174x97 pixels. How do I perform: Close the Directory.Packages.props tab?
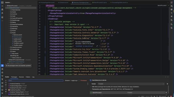90,2
